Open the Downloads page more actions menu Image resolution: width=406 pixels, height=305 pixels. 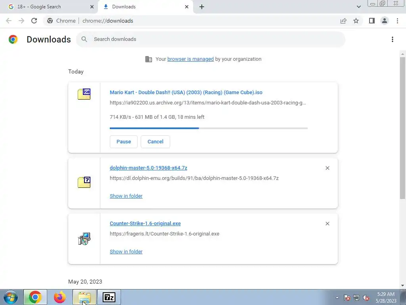393,39
